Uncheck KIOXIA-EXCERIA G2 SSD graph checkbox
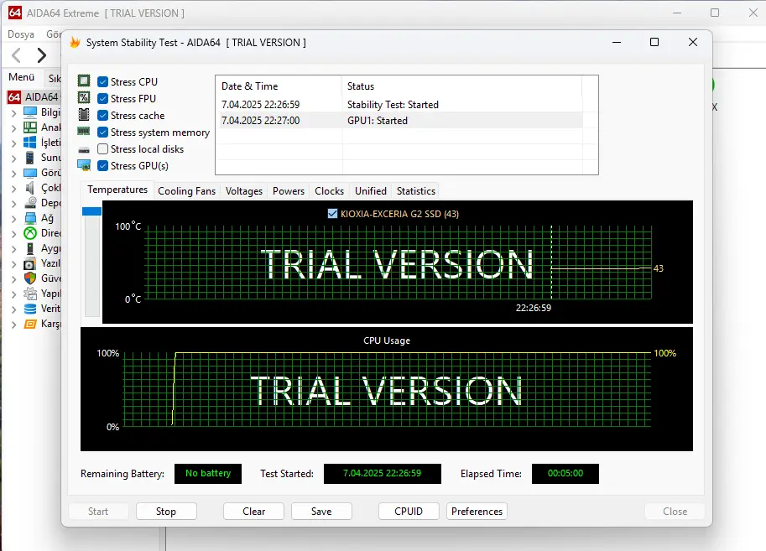Screen dimensions: 766x551 (x=333, y=214)
